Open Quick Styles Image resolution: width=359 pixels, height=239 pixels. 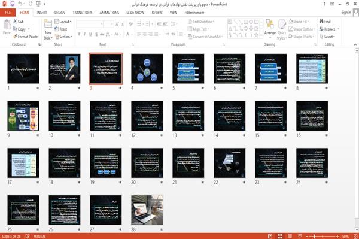click(282, 29)
